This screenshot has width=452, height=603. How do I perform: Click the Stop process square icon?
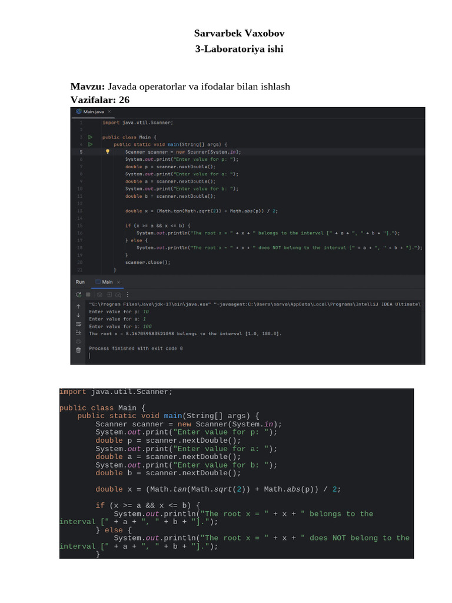pos(88,294)
